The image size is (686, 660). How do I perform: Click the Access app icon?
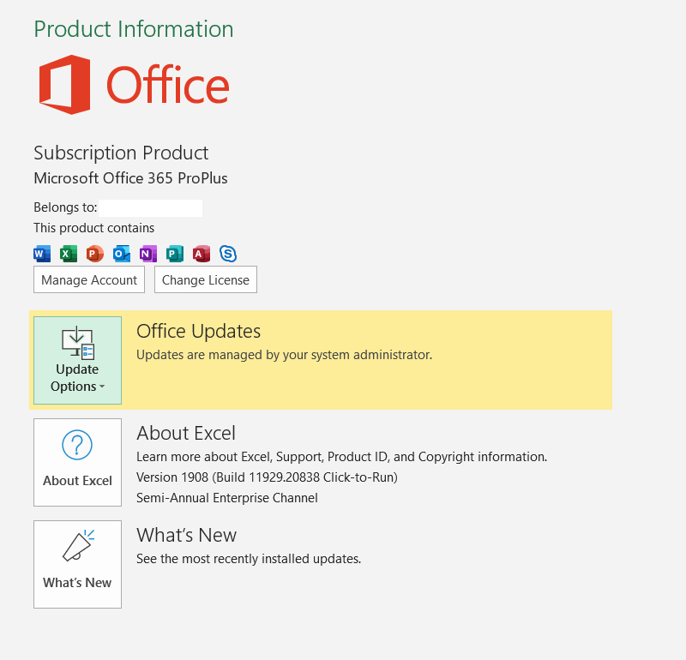202,254
